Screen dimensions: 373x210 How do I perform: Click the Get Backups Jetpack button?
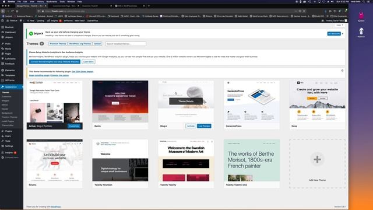click(x=334, y=34)
